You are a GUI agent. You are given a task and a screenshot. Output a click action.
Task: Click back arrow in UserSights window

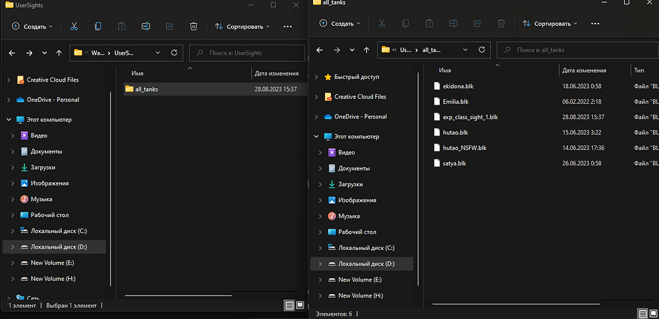[13, 53]
